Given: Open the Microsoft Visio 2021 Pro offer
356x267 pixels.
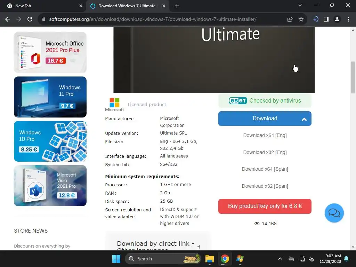Looking at the screenshot, I should tap(50, 186).
